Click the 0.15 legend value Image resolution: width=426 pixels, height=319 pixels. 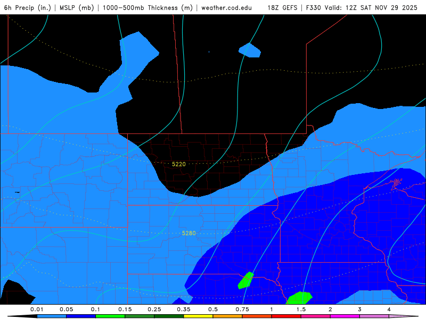(x=125, y=309)
